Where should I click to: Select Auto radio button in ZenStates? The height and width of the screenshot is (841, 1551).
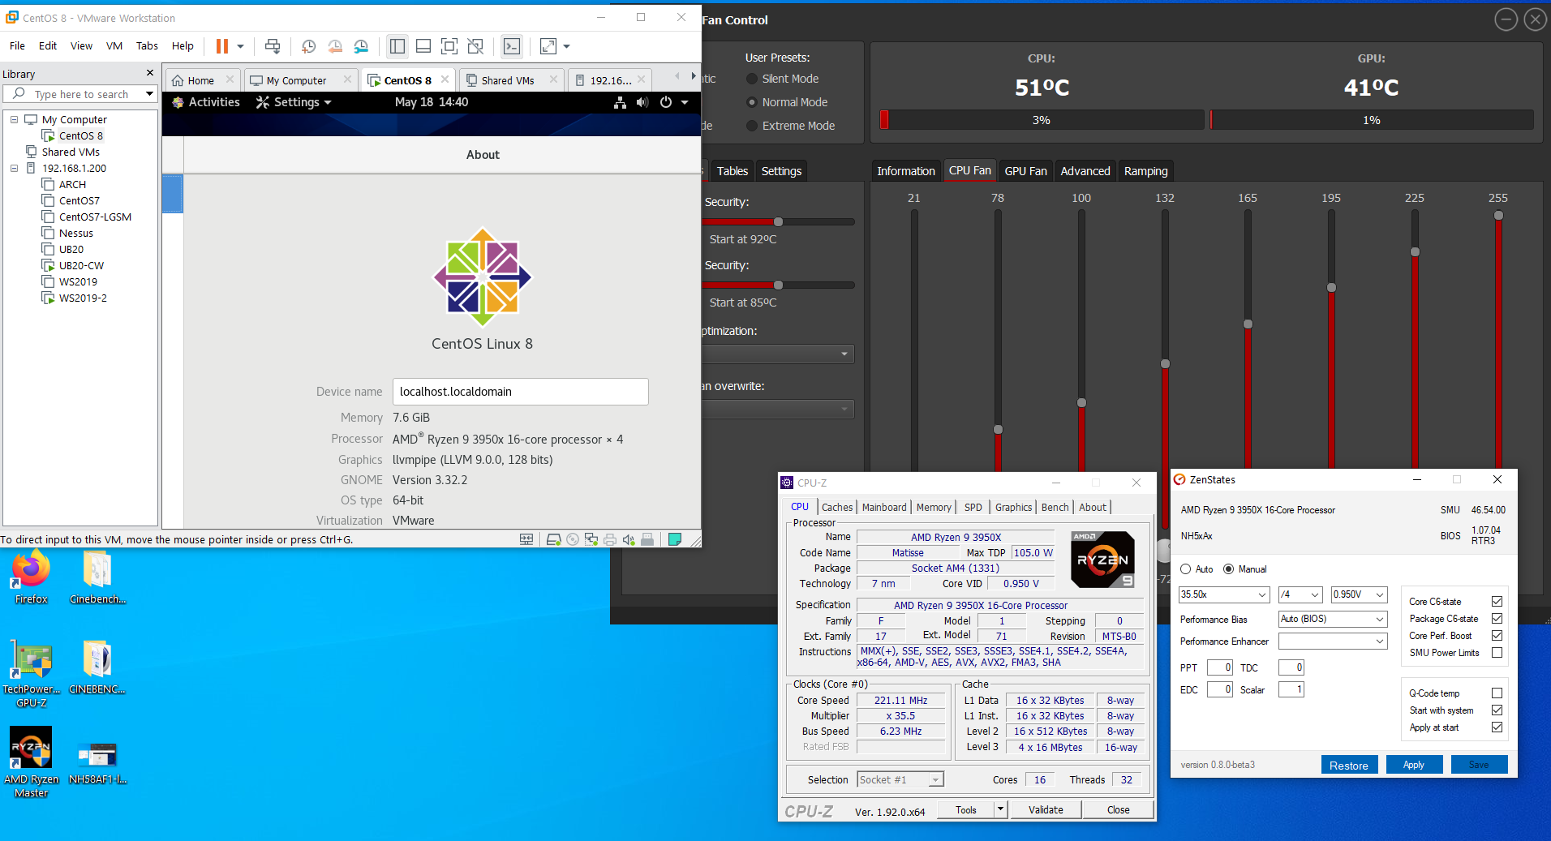pyautogui.click(x=1186, y=569)
